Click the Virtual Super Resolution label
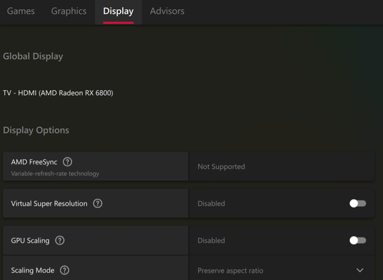This screenshot has height=280, width=383. [x=49, y=203]
